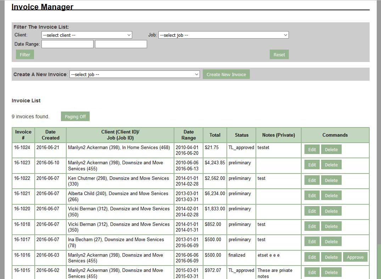Open the Job filter dropdown
381x279 pixels.
coord(224,35)
